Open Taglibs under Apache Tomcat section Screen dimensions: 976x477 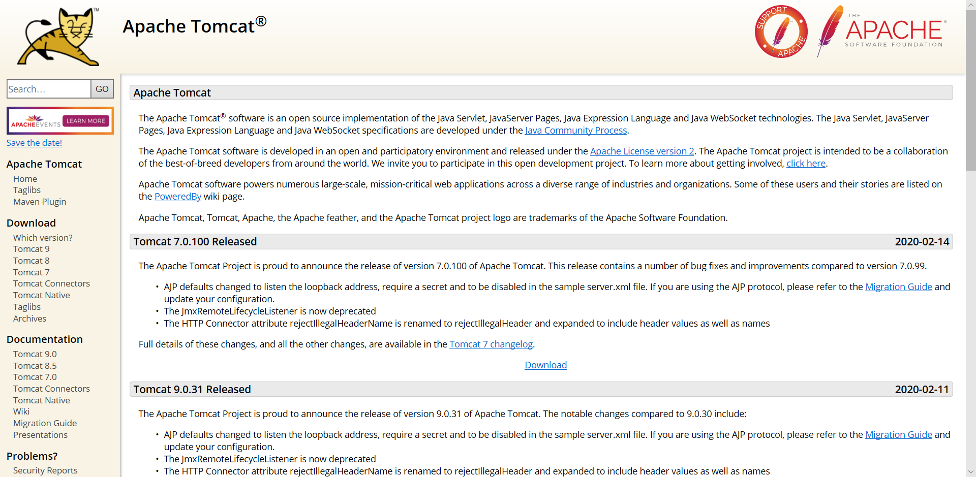click(27, 190)
